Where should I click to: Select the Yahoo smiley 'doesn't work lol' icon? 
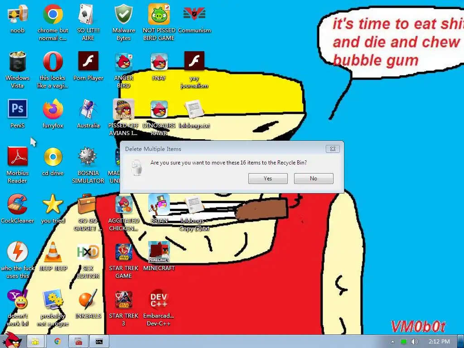tap(18, 300)
